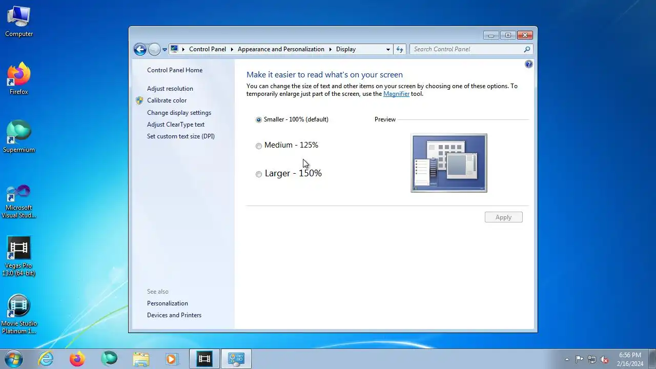Image resolution: width=656 pixels, height=369 pixels.
Task: Open Devices and Printers link
Action: point(174,315)
